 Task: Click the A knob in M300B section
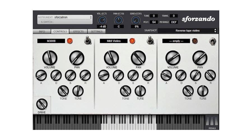pos(41,75)
